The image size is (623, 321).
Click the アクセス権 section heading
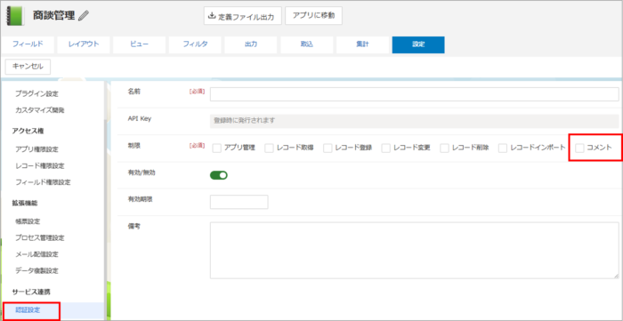pyautogui.click(x=28, y=131)
